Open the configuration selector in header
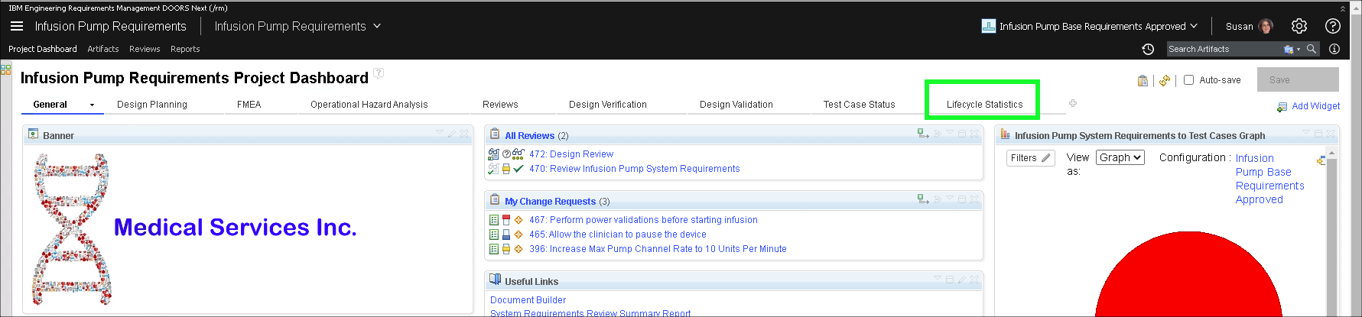This screenshot has height=317, width=1362. click(x=1091, y=26)
